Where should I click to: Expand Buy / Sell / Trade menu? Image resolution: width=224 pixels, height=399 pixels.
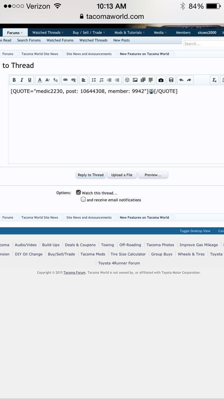89,32
